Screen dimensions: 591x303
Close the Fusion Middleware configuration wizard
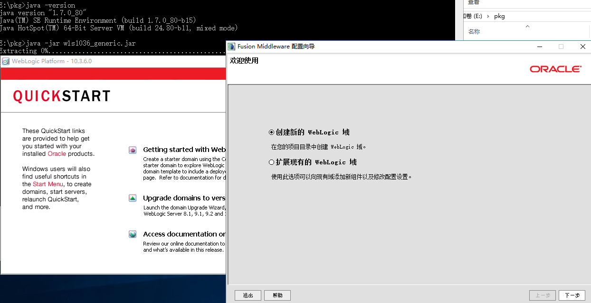tap(583, 47)
